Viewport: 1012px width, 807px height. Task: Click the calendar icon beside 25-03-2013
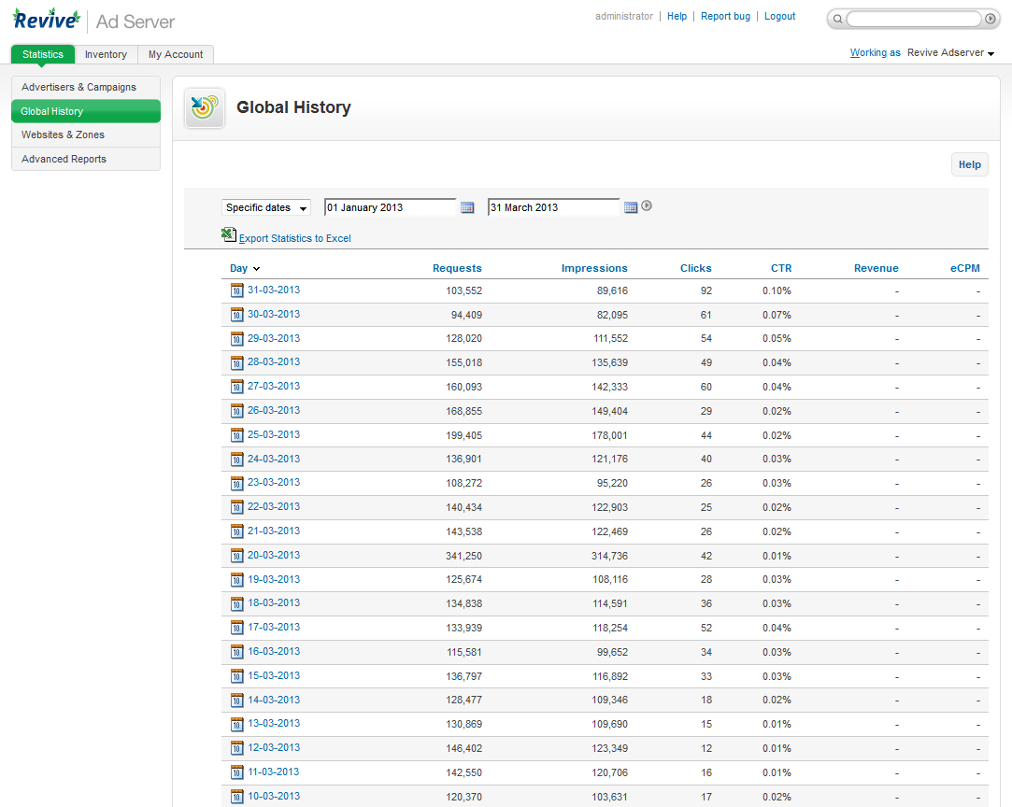click(237, 435)
